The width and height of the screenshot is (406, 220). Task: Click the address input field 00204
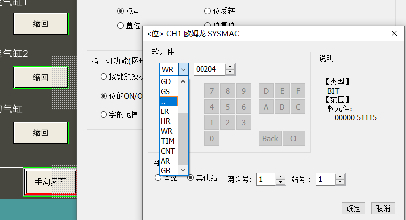point(209,69)
